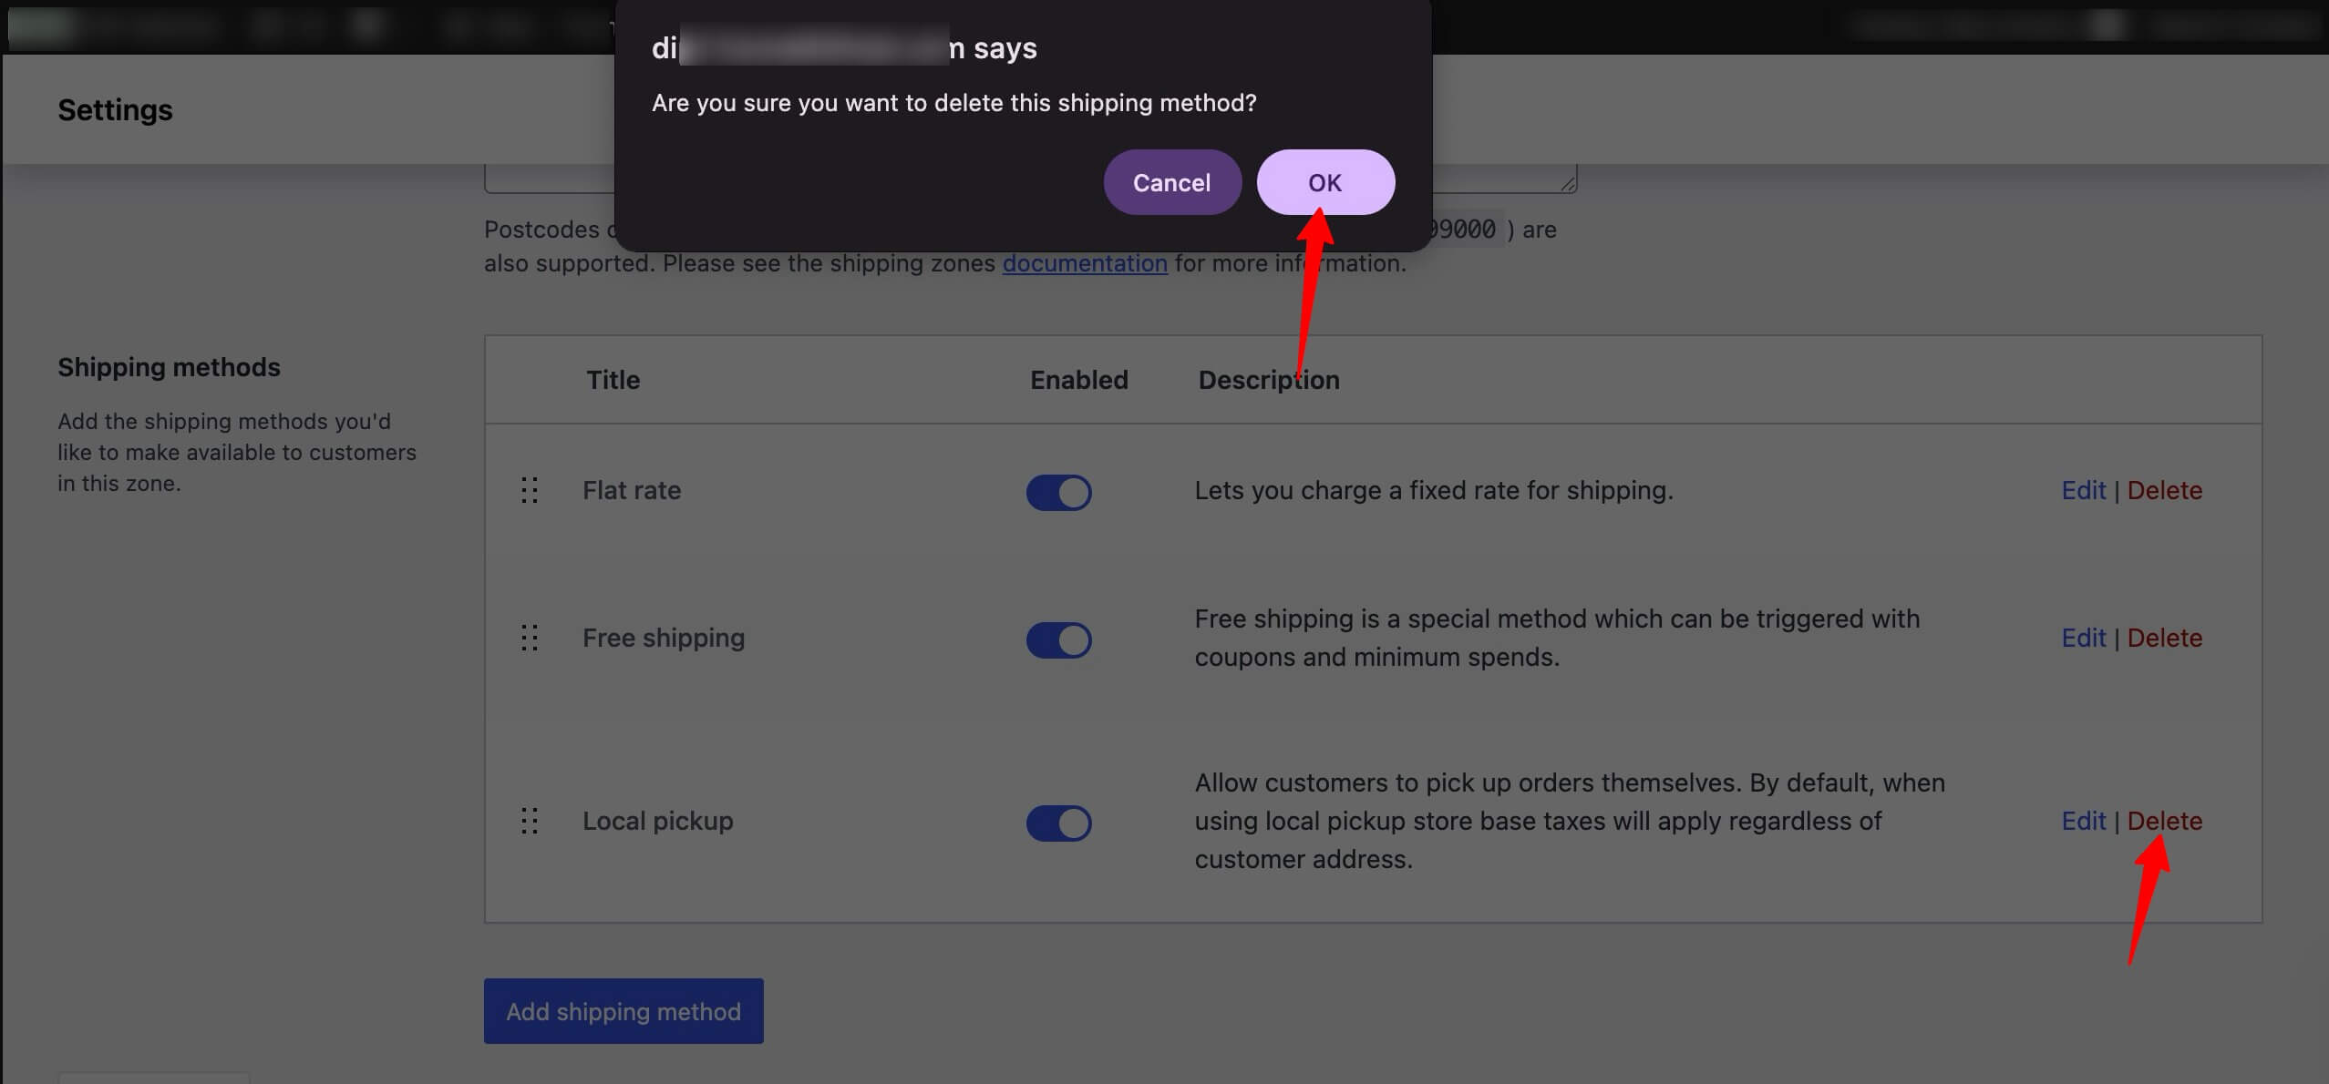Click the drag handle beside Flat rate
The width and height of the screenshot is (2329, 1084).
529,490
